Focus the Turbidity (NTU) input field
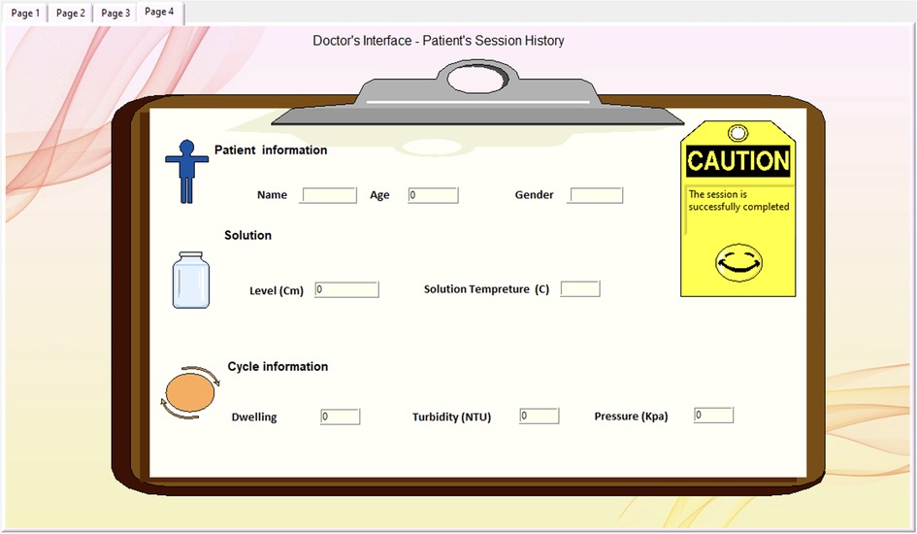 (x=540, y=416)
